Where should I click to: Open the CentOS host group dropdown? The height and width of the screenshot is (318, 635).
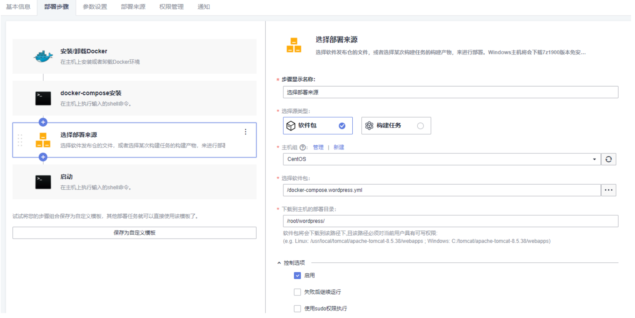click(442, 159)
